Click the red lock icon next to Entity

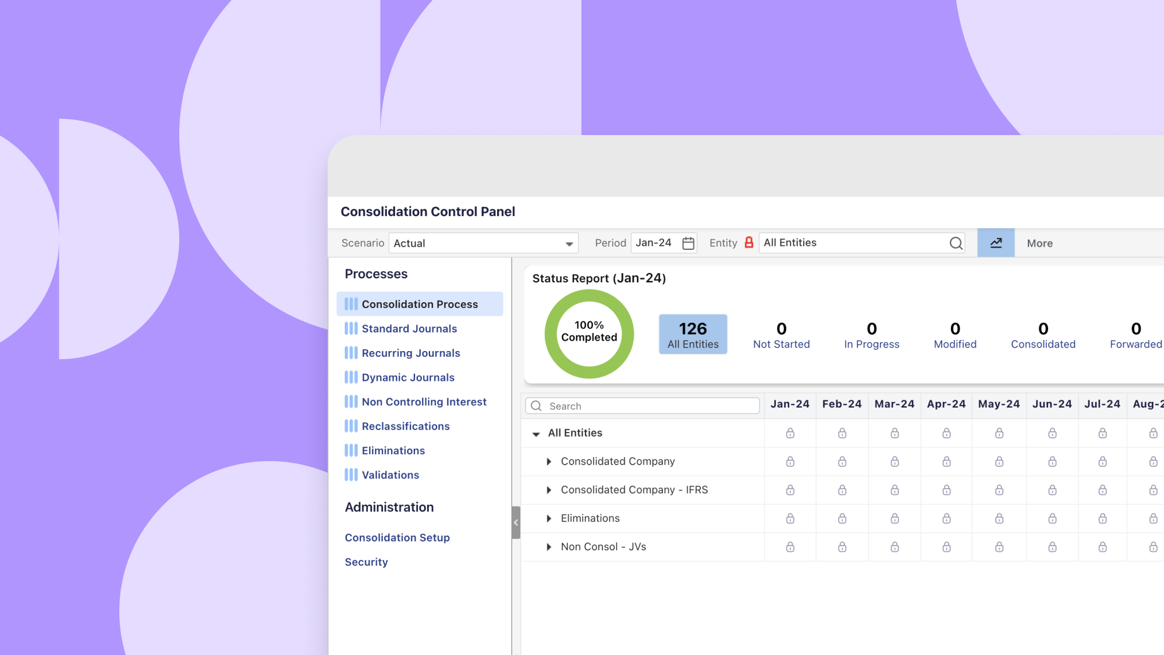point(749,243)
